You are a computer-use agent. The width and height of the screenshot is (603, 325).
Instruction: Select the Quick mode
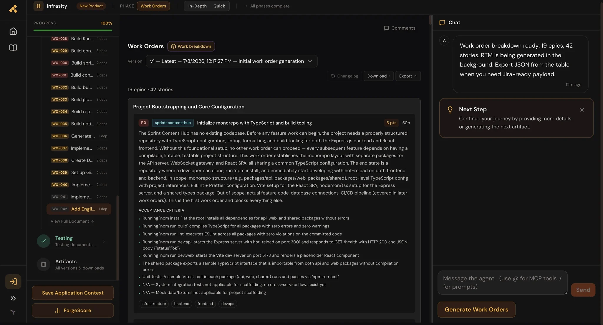pos(219,6)
